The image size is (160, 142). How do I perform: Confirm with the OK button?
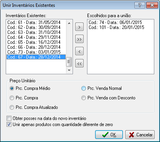click(109, 135)
